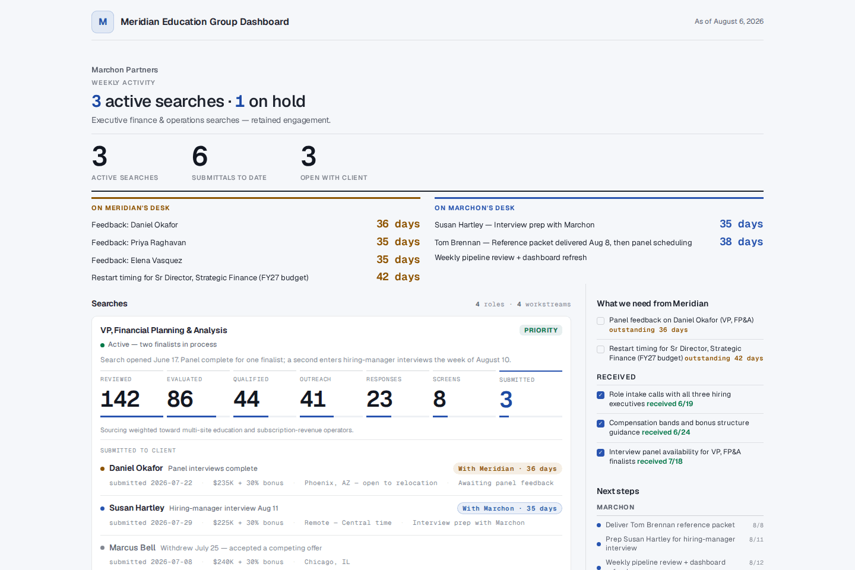Click the With Meridian 36 days badge
The width and height of the screenshot is (855, 570).
coord(508,468)
